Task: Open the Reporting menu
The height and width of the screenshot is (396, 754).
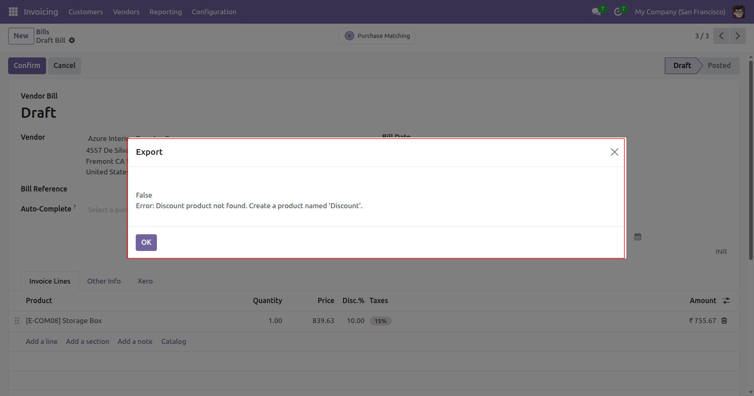Action: (x=166, y=12)
